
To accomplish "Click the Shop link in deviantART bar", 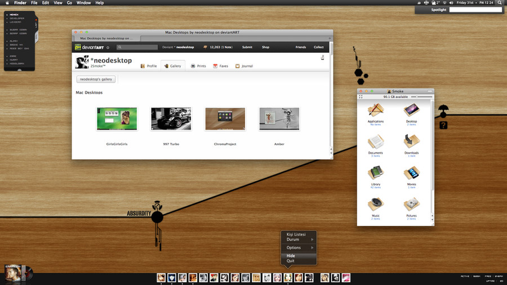I will pos(265,47).
